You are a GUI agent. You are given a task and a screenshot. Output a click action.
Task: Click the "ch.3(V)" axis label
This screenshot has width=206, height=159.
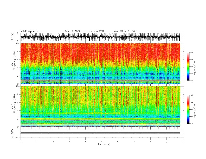click(x=12, y=133)
